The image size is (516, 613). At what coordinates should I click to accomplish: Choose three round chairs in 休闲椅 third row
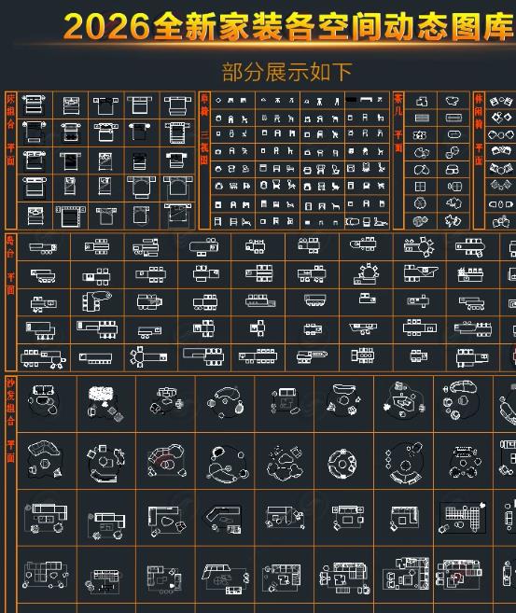[x=501, y=135]
